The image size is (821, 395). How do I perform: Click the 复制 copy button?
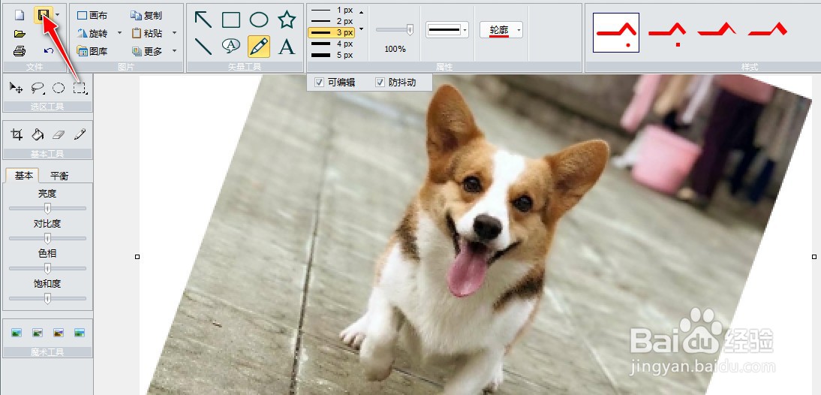tap(146, 16)
